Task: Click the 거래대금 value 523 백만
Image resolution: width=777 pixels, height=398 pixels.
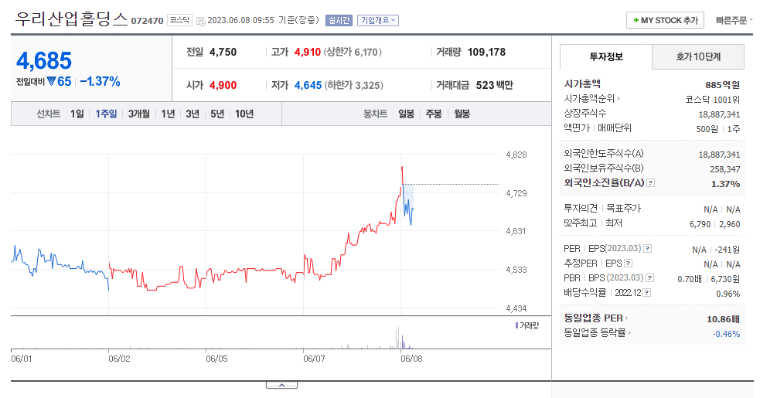Action: click(x=495, y=85)
